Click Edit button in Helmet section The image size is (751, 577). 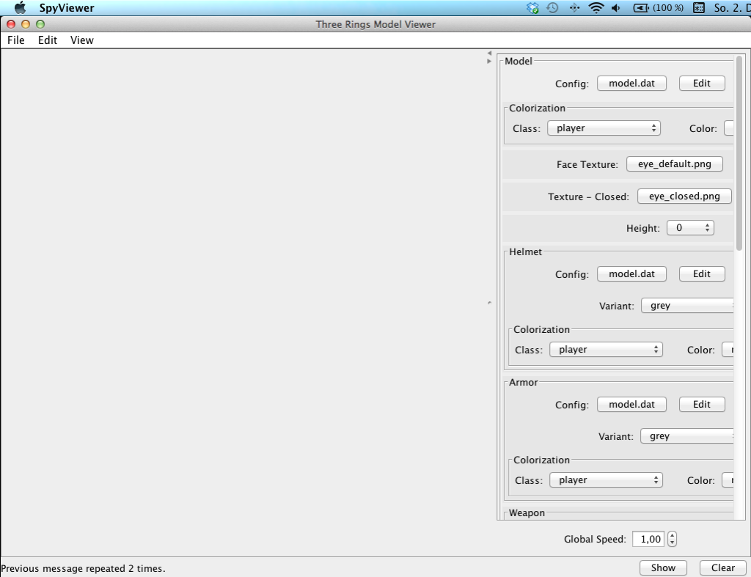click(701, 274)
